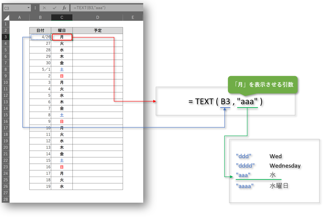This screenshot has width=332, height=217.
Task: Select column A header
Action: point(19,17)
